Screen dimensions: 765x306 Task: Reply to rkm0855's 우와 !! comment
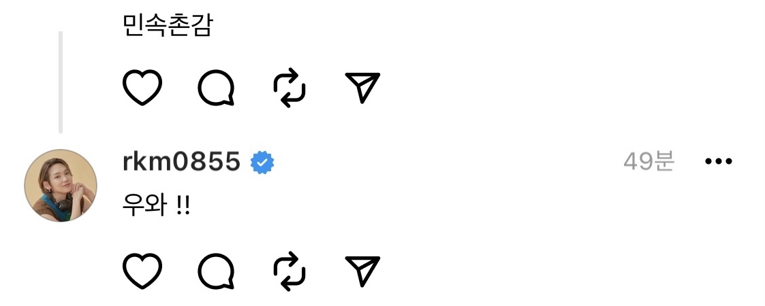click(217, 272)
